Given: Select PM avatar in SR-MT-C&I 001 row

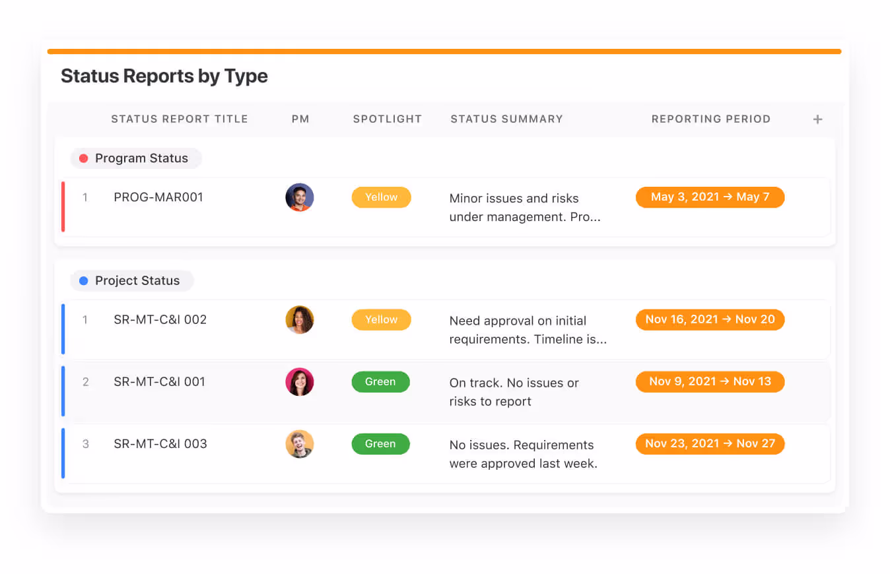Looking at the screenshot, I should (x=299, y=382).
